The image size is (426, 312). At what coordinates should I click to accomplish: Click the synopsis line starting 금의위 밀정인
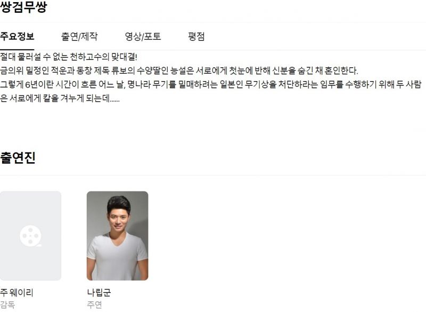coord(179,71)
